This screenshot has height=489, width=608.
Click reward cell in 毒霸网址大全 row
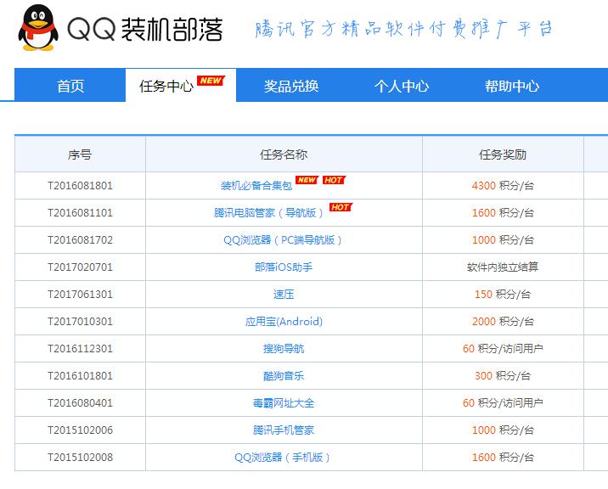pos(503,403)
